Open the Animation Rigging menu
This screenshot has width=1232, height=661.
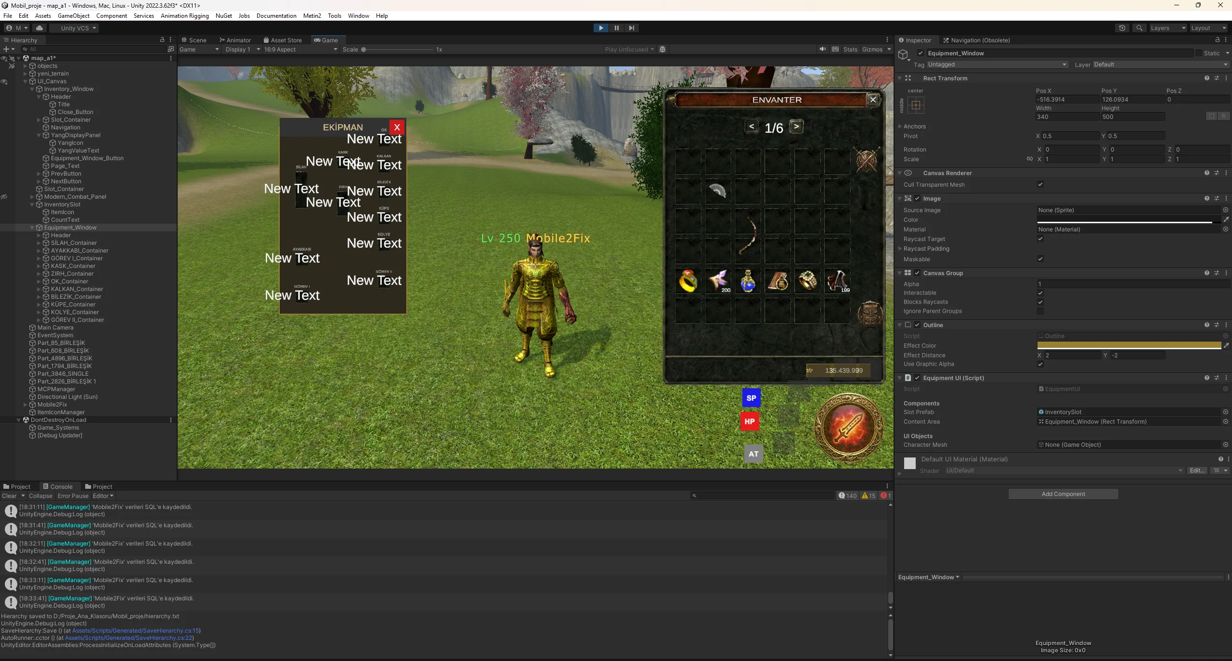[x=184, y=15]
